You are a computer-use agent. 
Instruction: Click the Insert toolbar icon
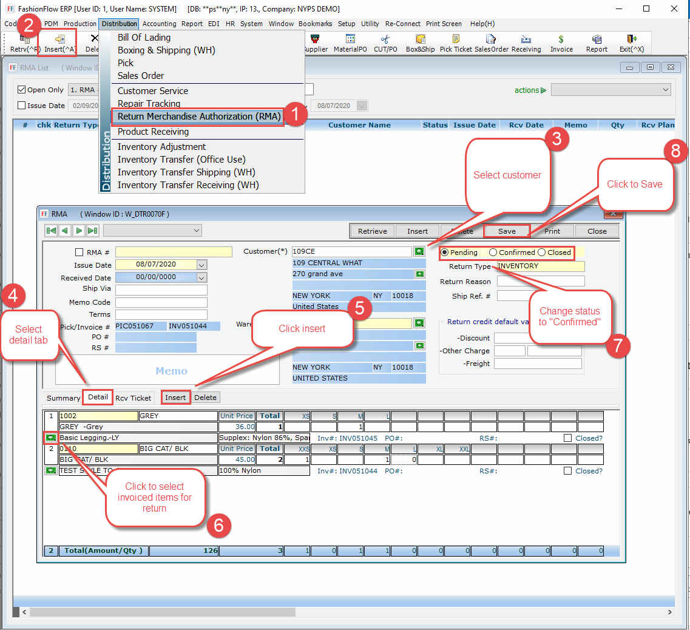tap(60, 43)
